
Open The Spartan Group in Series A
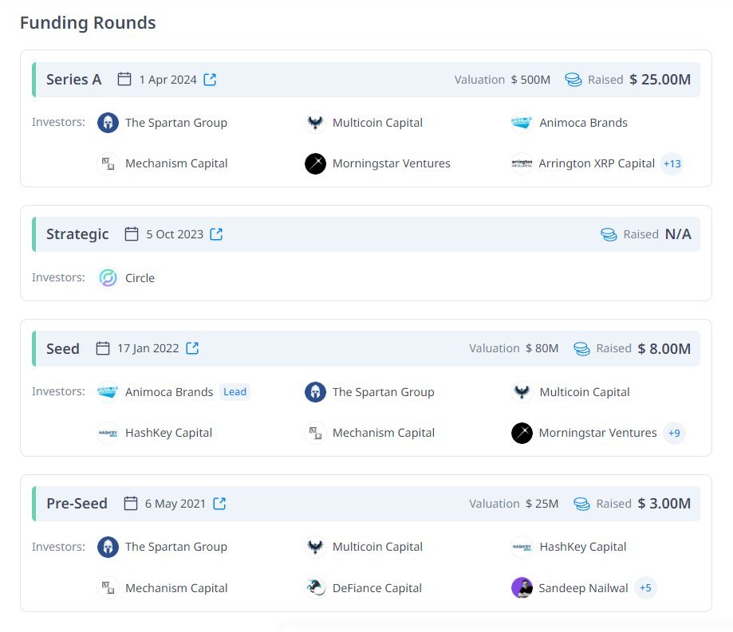point(176,123)
